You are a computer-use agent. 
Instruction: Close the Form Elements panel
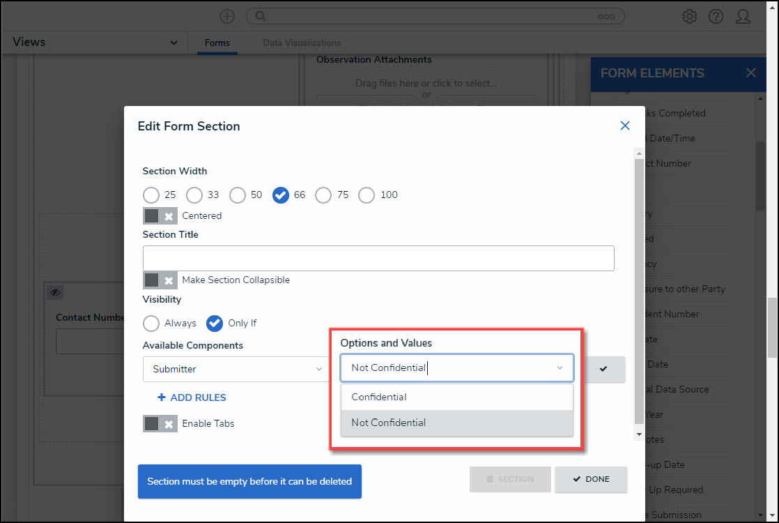coord(750,73)
